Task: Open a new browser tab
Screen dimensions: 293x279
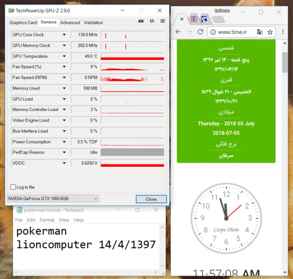Action: (x=219, y=19)
